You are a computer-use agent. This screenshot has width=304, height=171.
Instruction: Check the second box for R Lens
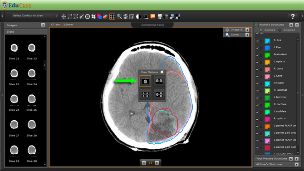[261, 69]
